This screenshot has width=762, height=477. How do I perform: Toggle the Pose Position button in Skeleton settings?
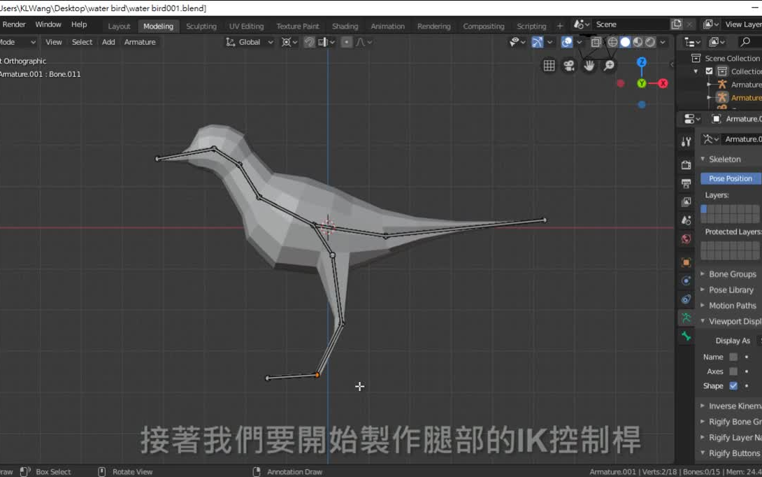(x=730, y=178)
